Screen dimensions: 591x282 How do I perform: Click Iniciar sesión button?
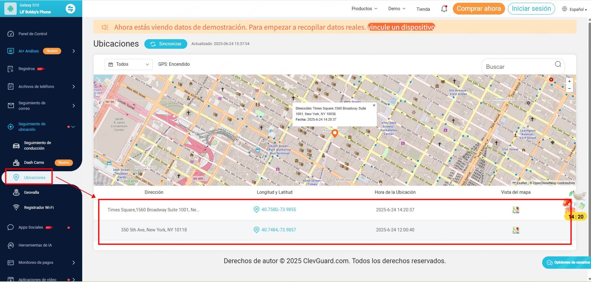531,9
